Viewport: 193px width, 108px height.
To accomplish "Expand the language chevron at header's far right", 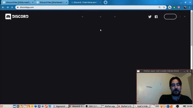I will pyautogui.click(x=185, y=16).
